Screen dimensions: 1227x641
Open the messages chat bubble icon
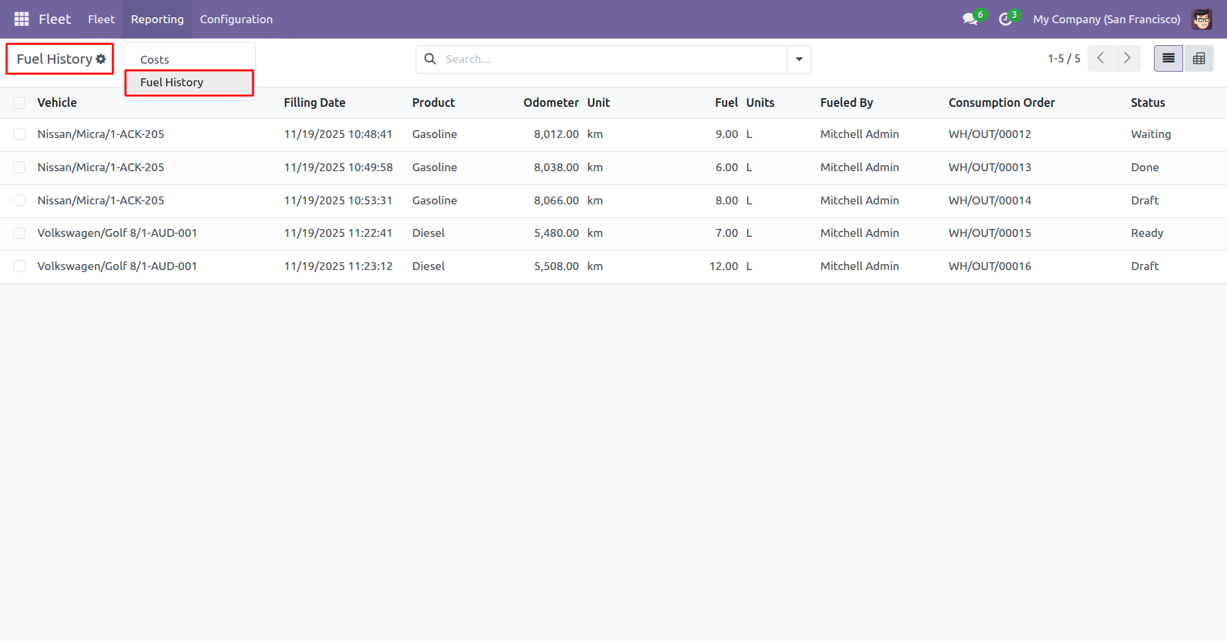click(971, 19)
